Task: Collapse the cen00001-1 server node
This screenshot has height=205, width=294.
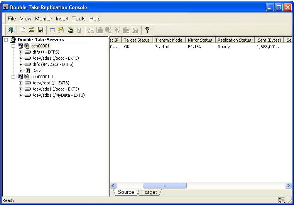Action: [x=14, y=77]
